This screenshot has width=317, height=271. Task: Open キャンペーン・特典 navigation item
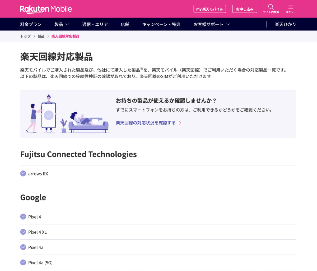161,24
